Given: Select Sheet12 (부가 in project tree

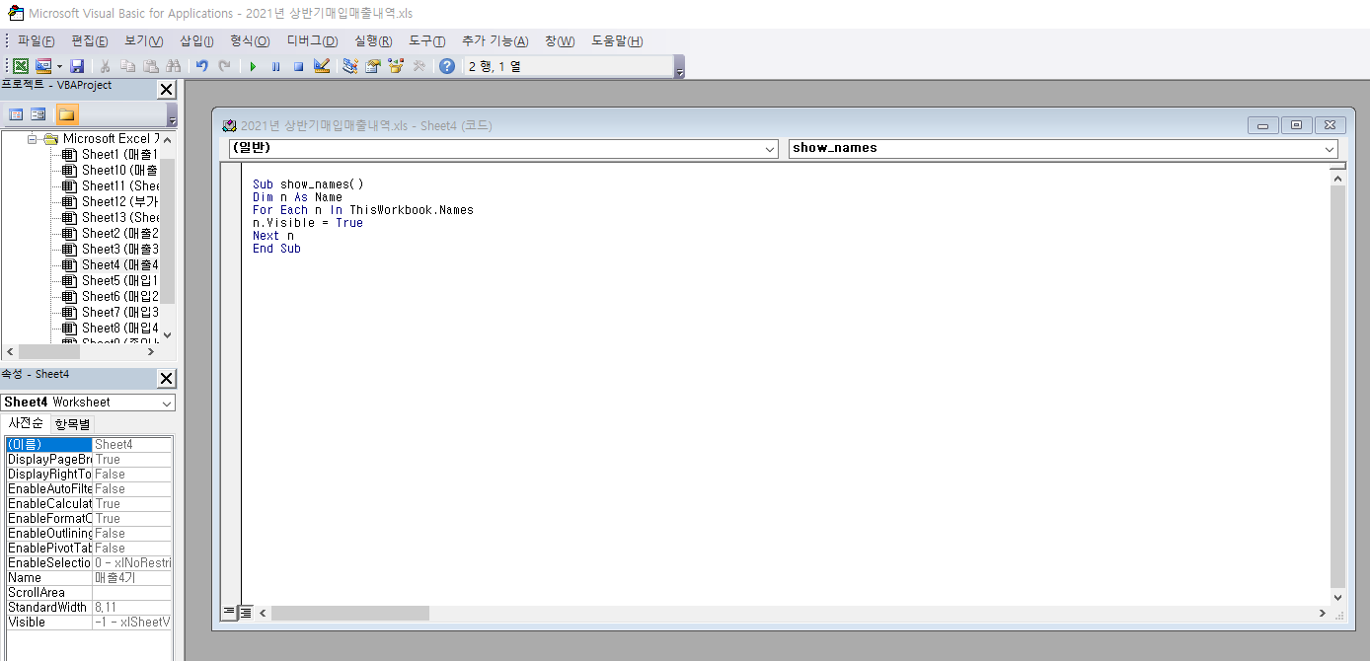Looking at the screenshot, I should pos(119,201).
